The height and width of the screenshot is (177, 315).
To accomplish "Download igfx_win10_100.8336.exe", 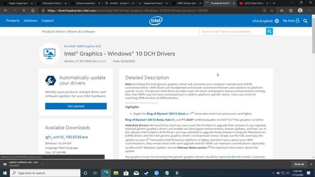I will (66, 137).
